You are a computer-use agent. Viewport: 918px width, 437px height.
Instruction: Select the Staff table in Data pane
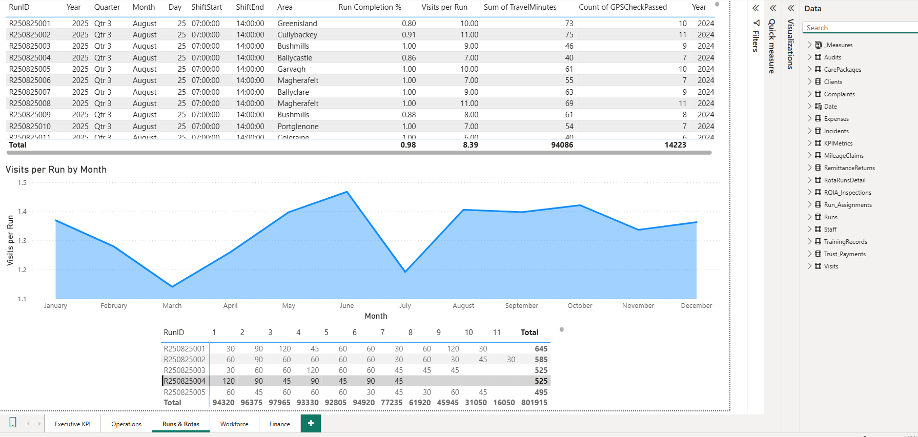pyautogui.click(x=830, y=230)
